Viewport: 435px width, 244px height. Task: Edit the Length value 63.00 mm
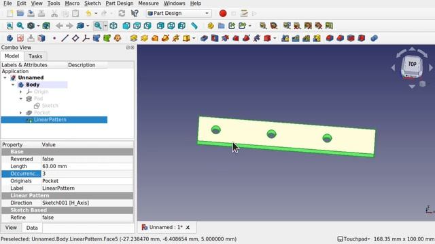87,166
